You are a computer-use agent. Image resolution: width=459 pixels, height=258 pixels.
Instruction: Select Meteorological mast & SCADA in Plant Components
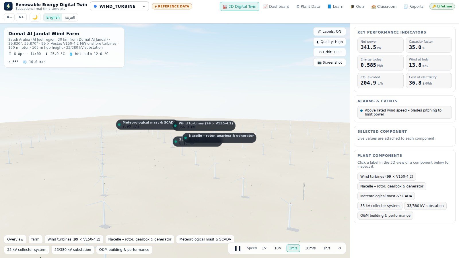pyautogui.click(x=386, y=196)
